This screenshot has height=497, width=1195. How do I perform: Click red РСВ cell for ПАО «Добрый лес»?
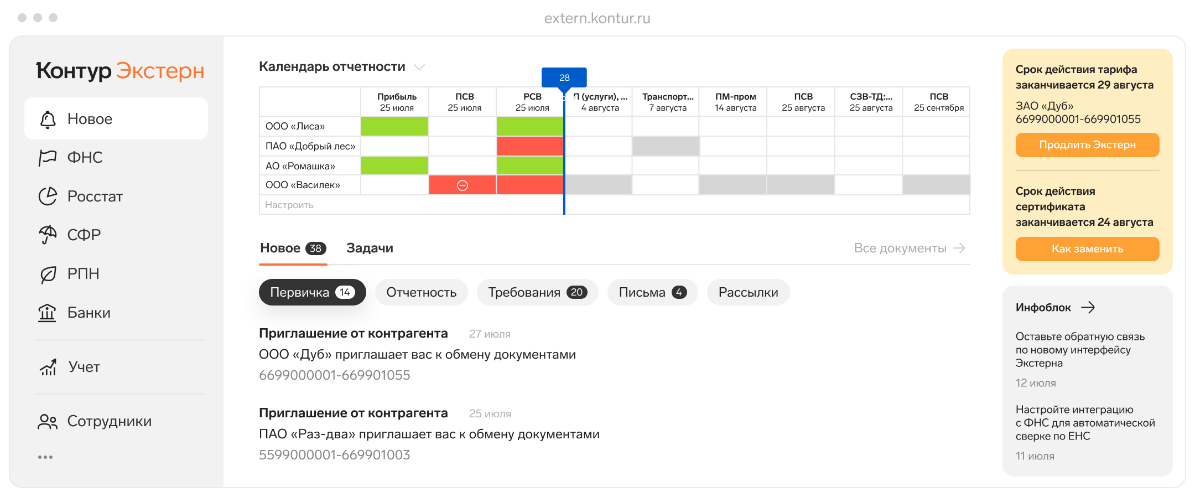pos(530,147)
